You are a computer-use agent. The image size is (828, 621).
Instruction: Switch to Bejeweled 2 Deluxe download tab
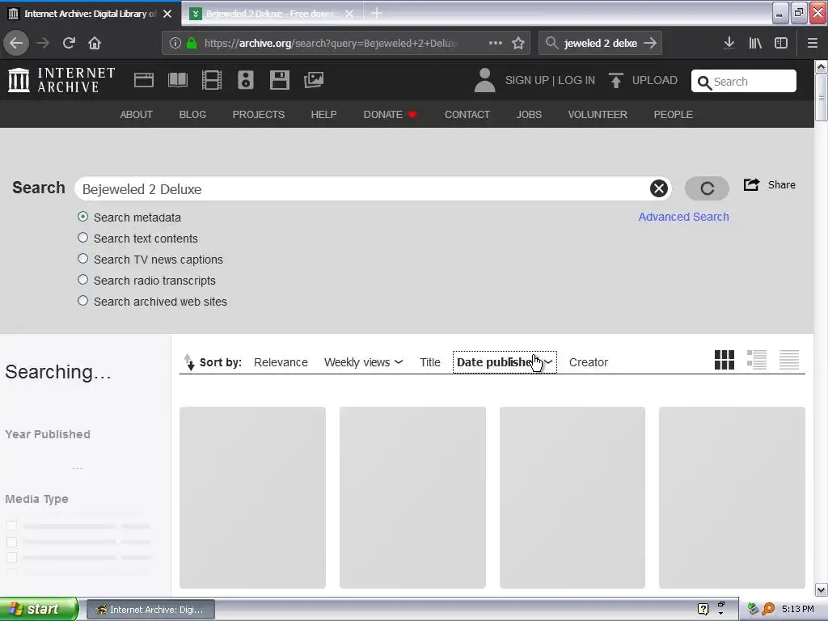(x=270, y=14)
